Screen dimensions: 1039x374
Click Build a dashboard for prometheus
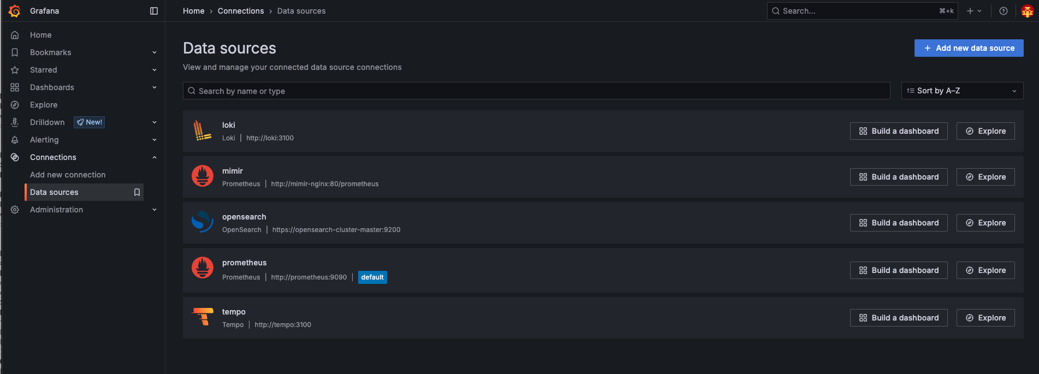899,270
